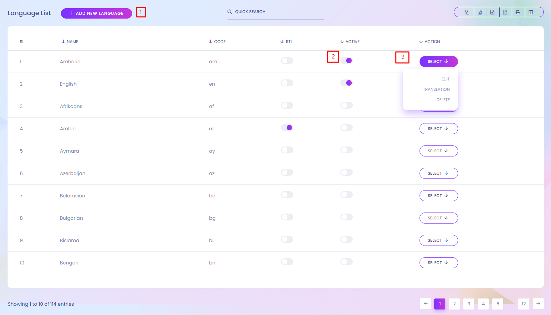Export the list as CSV file
The width and height of the screenshot is (551, 315).
492,12
